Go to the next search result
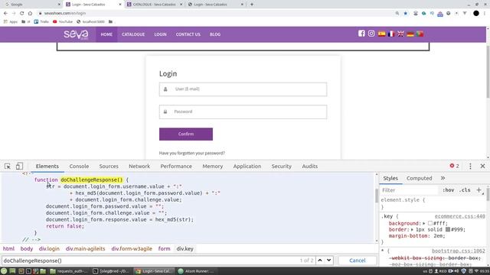 (328, 260)
